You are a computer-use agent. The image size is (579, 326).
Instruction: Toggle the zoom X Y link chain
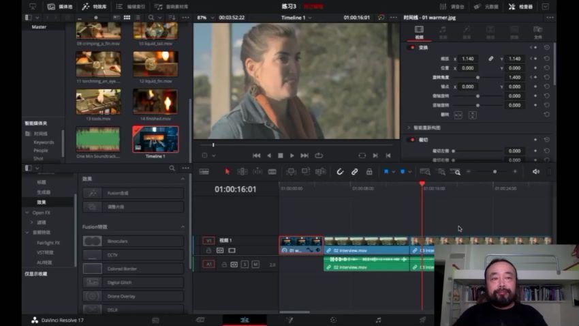(490, 59)
